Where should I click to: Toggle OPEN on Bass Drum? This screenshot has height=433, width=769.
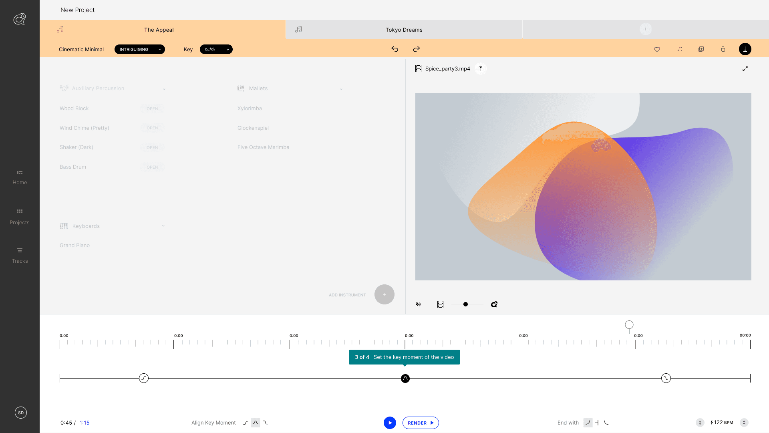[x=152, y=167]
